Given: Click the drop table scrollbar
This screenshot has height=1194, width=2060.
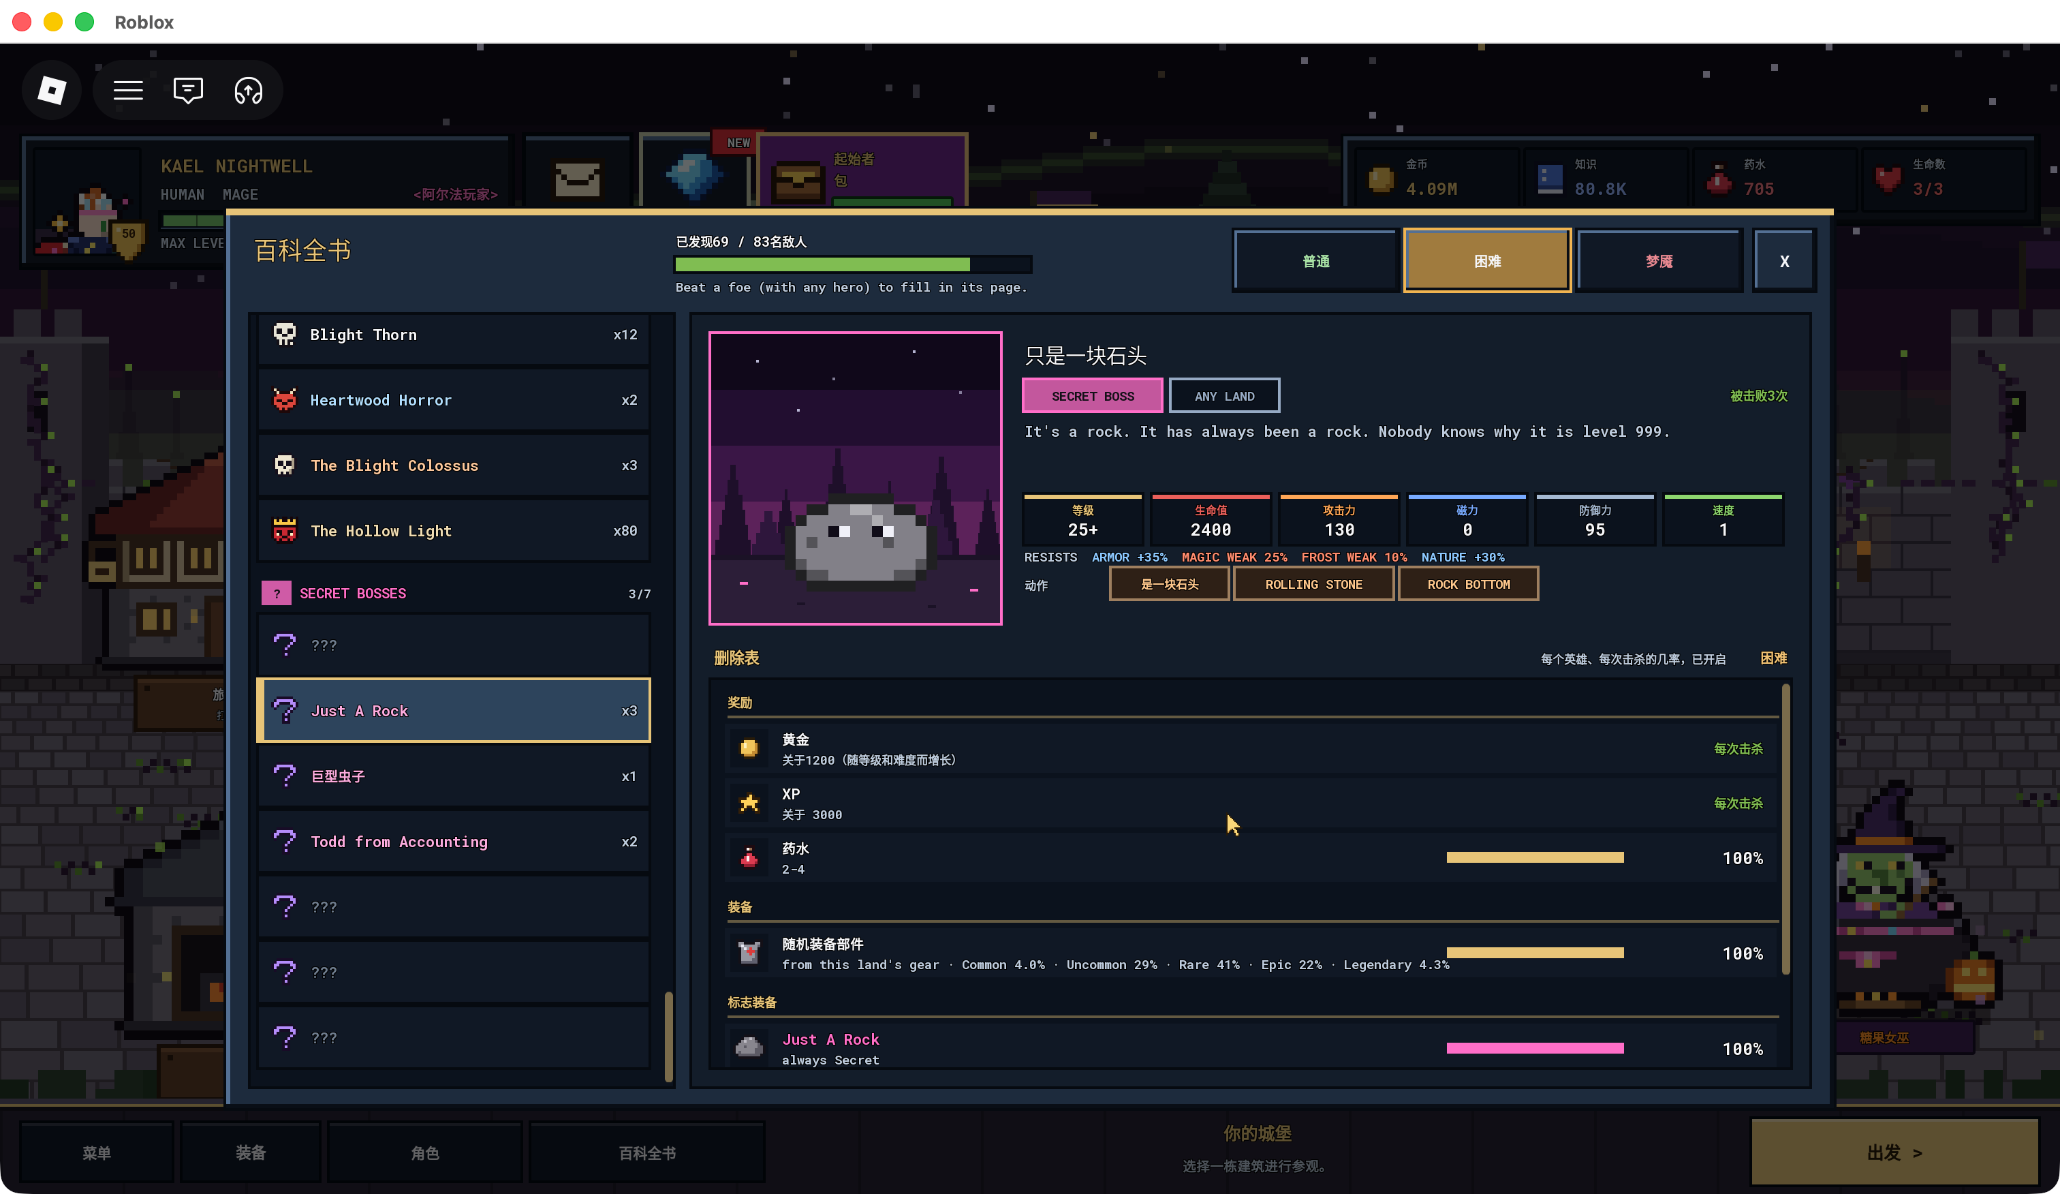Looking at the screenshot, I should coord(1786,829).
